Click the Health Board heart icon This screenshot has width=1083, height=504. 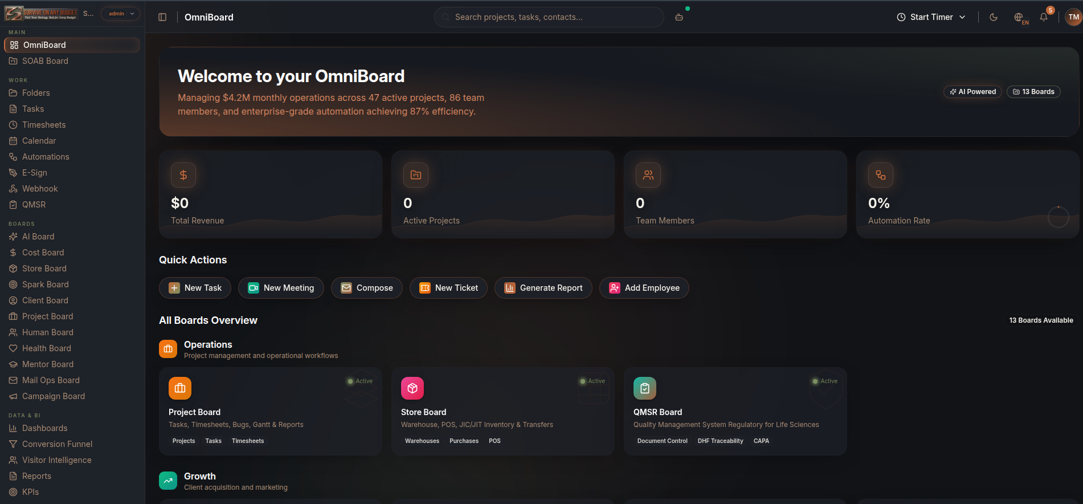(13, 348)
